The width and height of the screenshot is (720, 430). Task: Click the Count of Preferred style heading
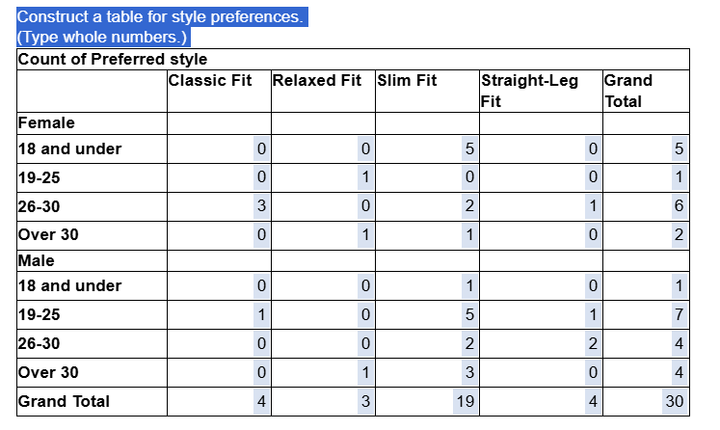click(x=112, y=60)
